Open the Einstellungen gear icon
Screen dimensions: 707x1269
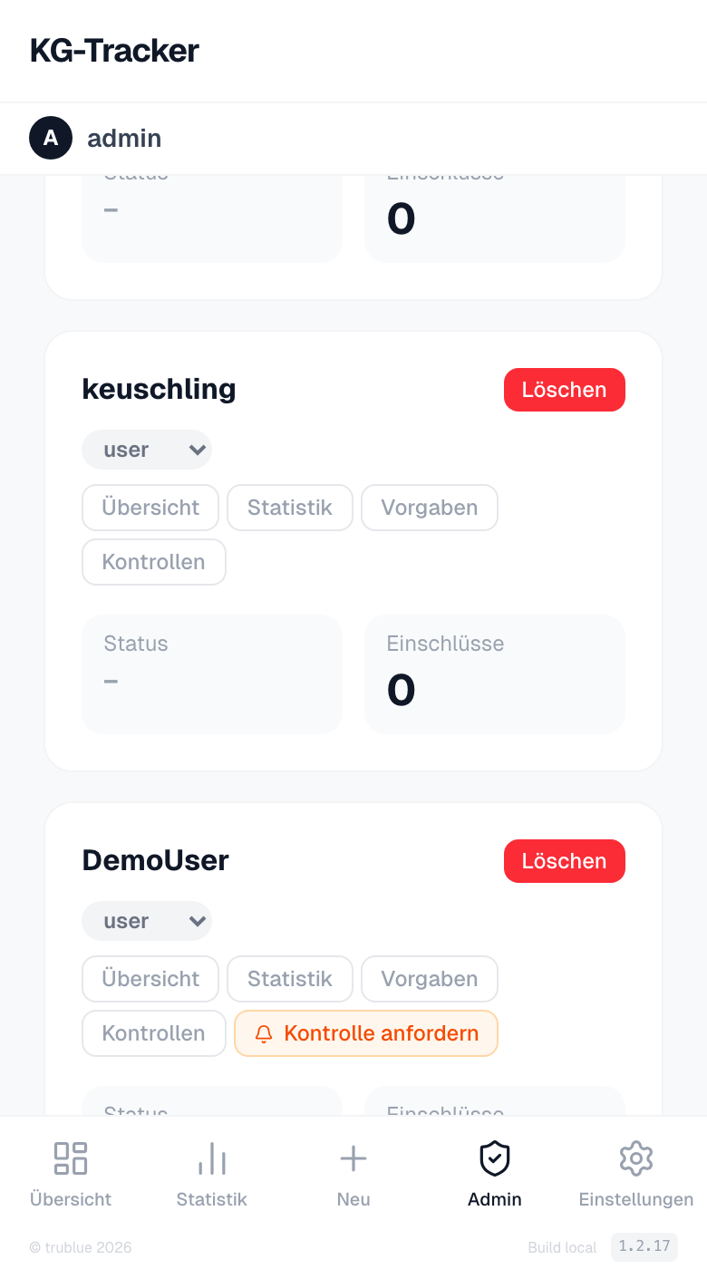(635, 1158)
